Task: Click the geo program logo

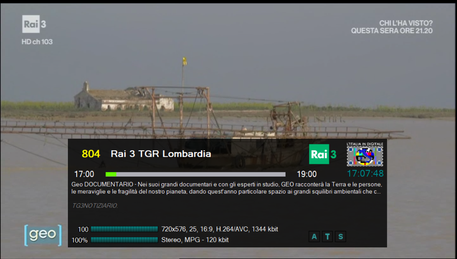Action: coord(43,235)
